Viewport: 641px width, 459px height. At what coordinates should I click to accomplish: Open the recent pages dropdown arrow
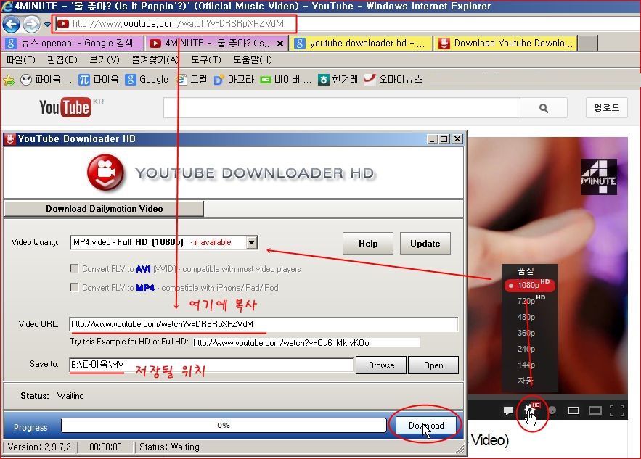47,25
